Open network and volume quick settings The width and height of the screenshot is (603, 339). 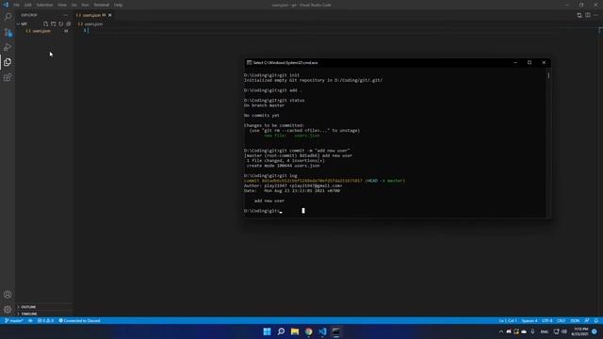pos(561,331)
